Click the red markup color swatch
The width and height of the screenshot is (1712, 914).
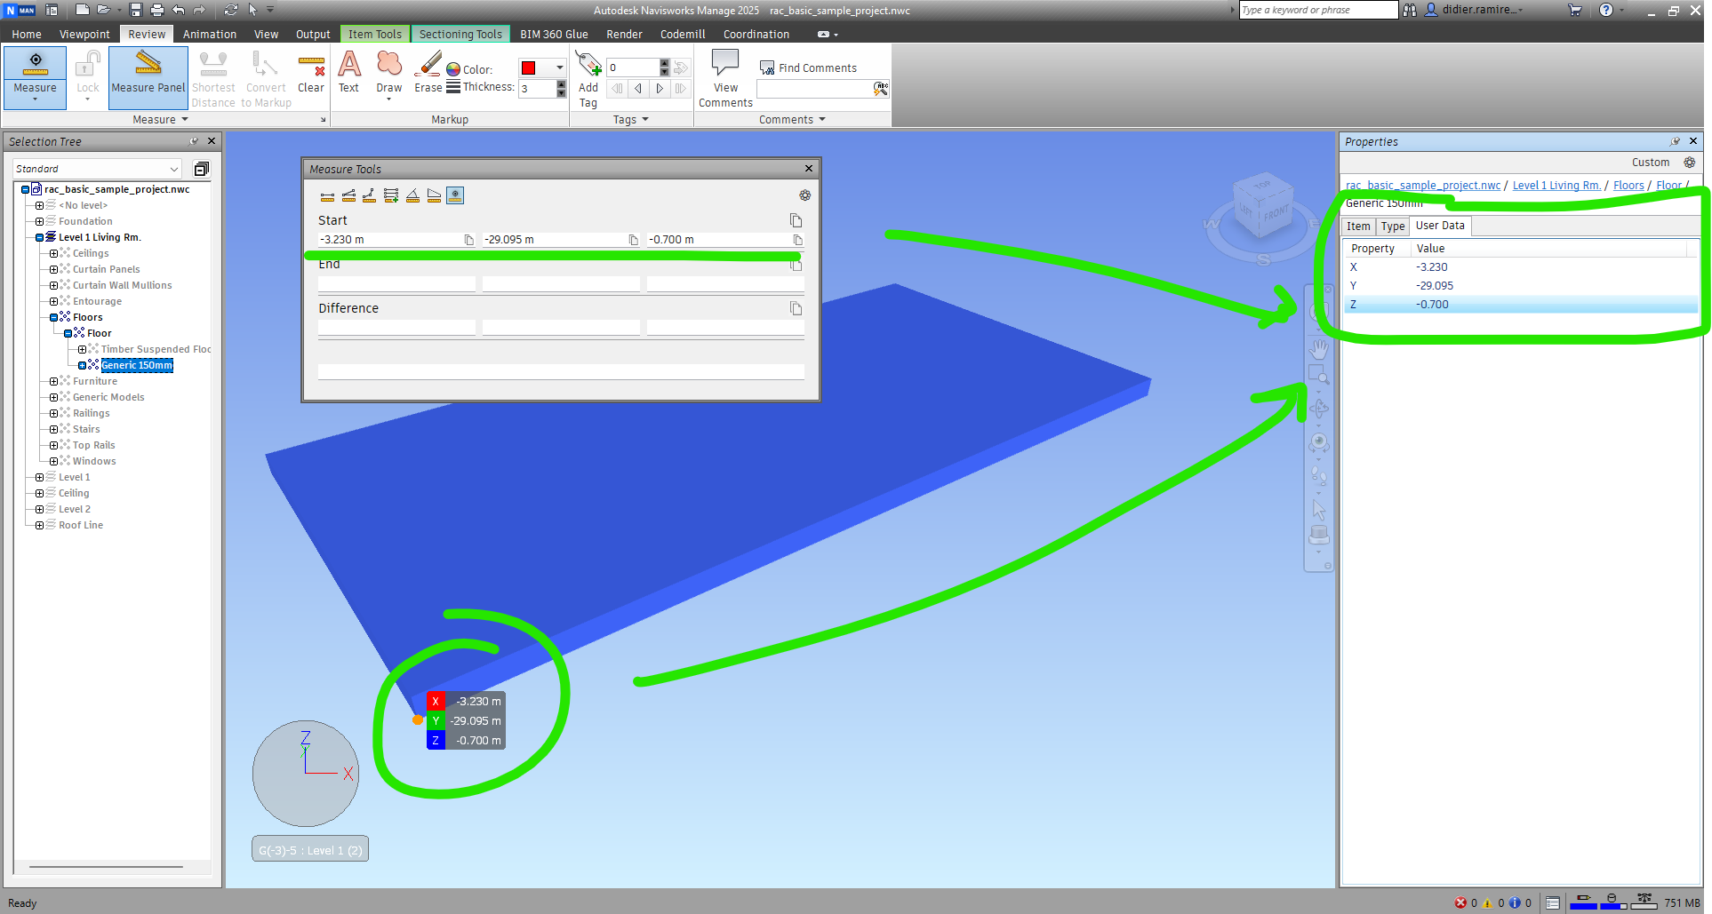click(x=528, y=68)
